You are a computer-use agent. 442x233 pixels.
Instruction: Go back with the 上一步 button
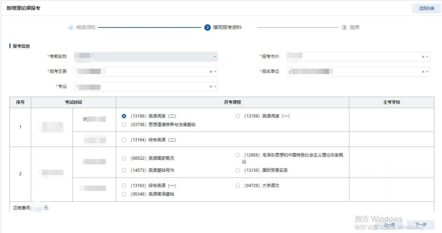[x=389, y=225]
